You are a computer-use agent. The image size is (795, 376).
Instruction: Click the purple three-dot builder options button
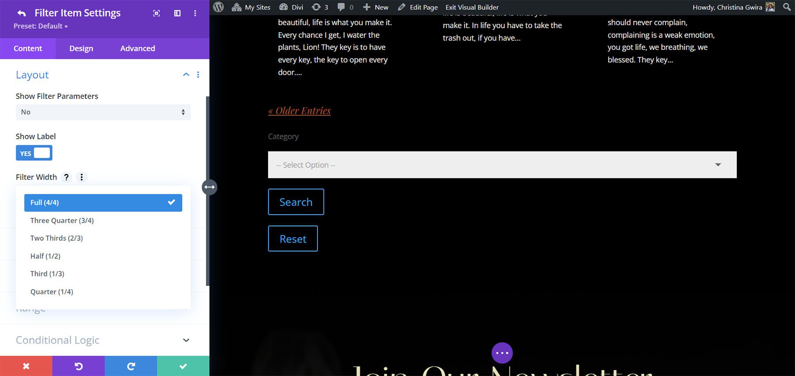pyautogui.click(x=502, y=353)
